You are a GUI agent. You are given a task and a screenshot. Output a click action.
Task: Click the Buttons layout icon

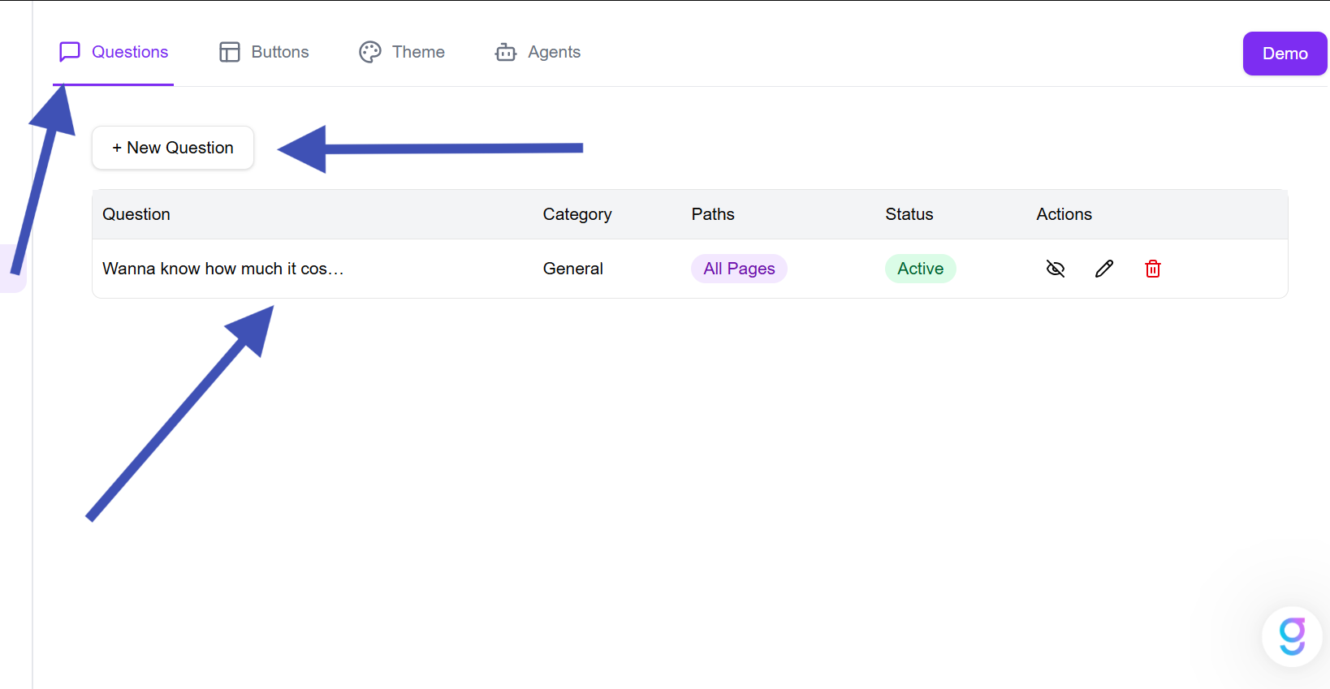click(x=230, y=52)
